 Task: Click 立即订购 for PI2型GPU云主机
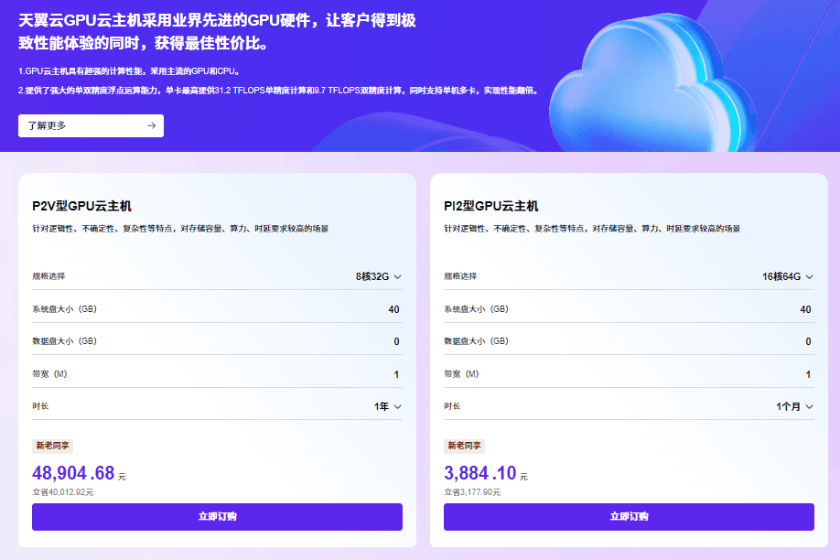point(629,517)
